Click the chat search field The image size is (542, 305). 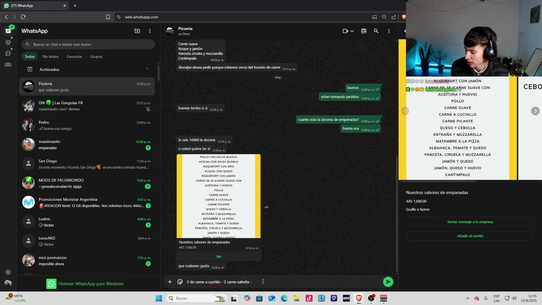point(88,44)
